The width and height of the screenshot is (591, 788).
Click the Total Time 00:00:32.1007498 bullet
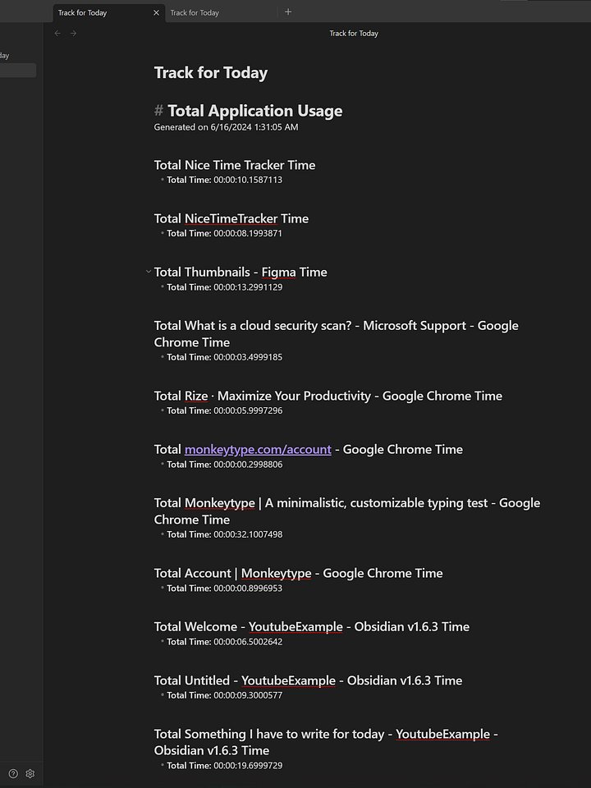point(224,534)
